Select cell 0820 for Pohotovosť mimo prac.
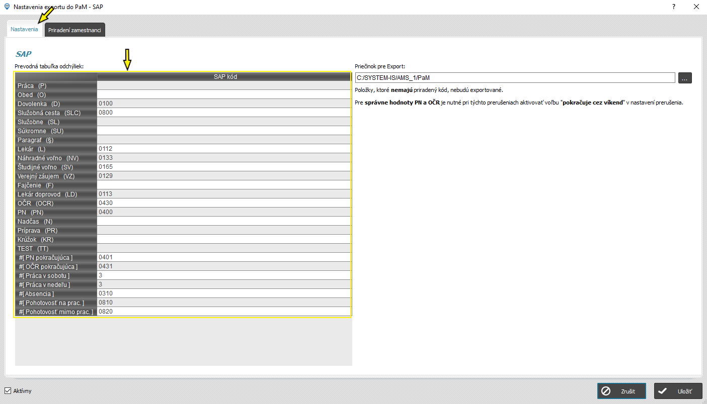The height and width of the screenshot is (404, 707). pos(224,312)
